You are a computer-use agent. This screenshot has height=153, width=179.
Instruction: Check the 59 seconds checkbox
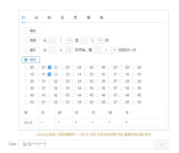133,102
